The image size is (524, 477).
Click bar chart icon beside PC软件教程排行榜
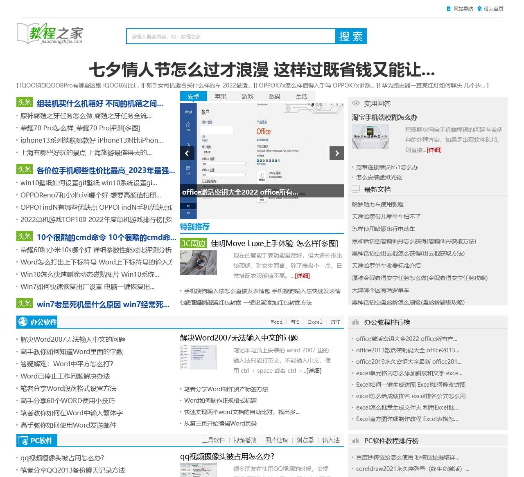[x=356, y=441]
